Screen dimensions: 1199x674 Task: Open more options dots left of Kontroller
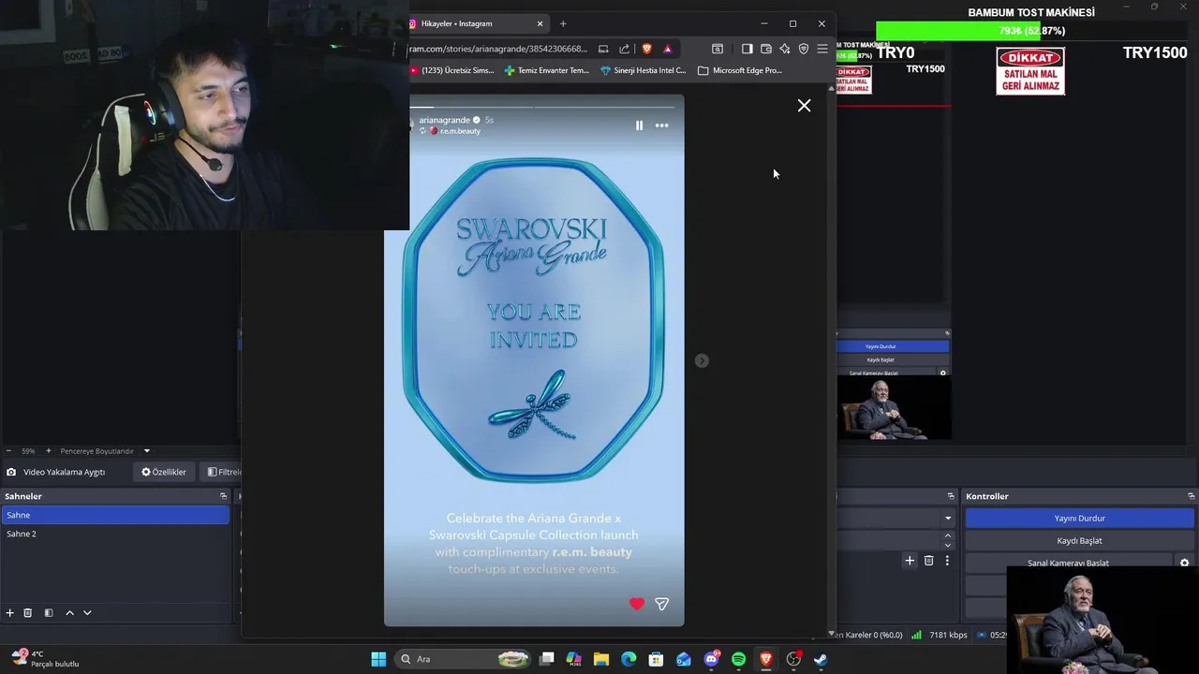[947, 561]
